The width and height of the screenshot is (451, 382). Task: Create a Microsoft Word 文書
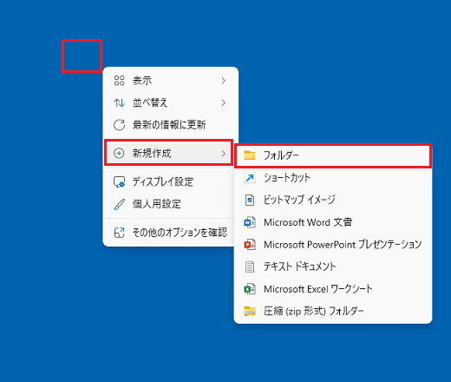point(333,222)
